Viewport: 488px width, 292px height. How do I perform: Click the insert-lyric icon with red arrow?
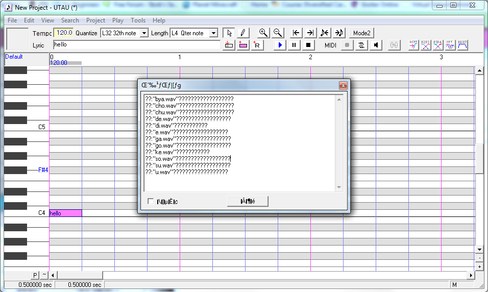coord(229,45)
